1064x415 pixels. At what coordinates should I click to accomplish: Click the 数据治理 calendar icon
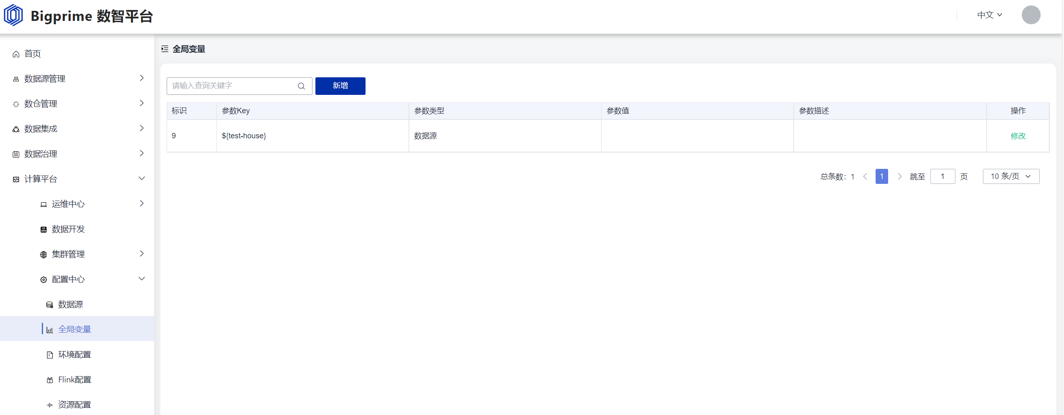click(x=16, y=154)
